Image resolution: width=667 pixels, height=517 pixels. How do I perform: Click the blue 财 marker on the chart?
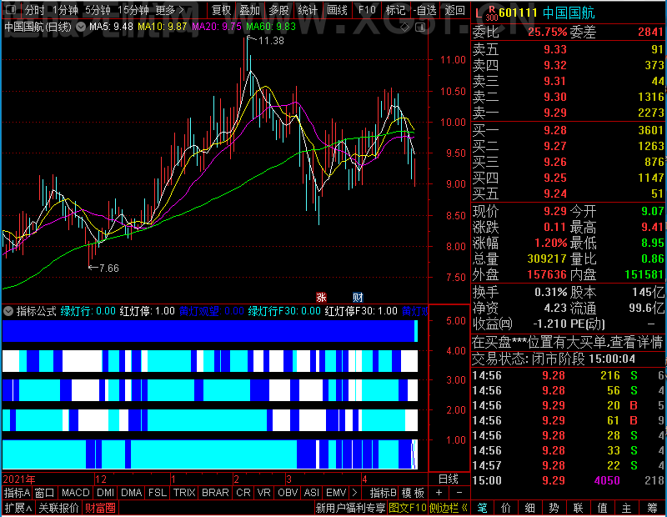pyautogui.click(x=358, y=297)
